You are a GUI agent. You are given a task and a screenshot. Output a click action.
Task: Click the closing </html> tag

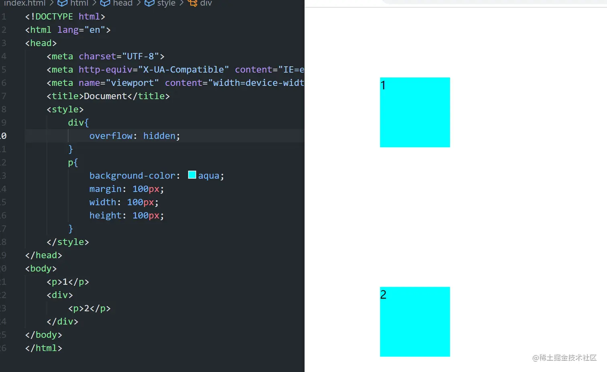[x=43, y=348]
